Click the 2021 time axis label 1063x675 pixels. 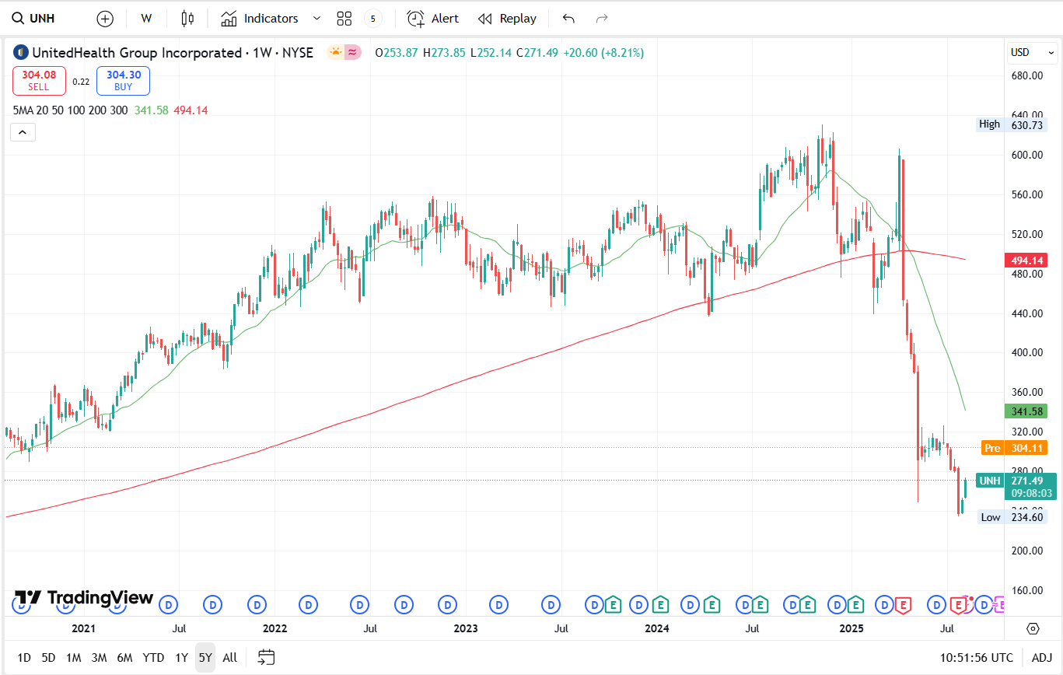click(x=83, y=628)
